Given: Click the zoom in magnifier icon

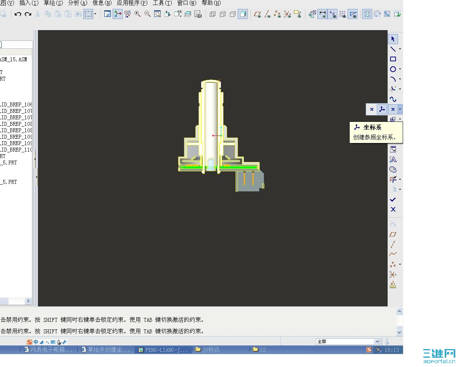Looking at the screenshot, I should click(137, 14).
